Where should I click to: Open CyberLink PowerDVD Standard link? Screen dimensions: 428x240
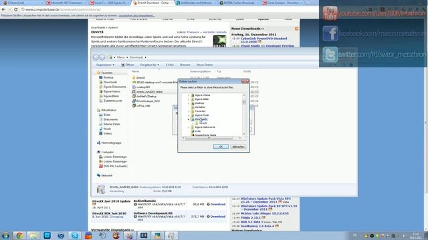tap(263, 40)
